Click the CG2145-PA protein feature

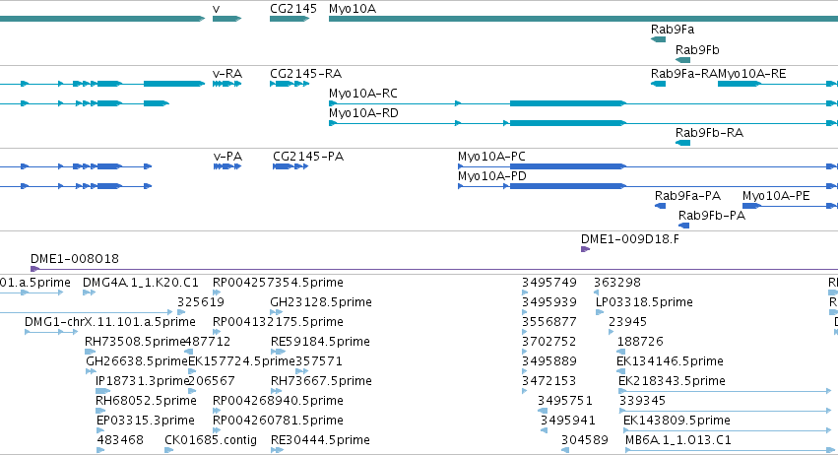[x=290, y=166]
